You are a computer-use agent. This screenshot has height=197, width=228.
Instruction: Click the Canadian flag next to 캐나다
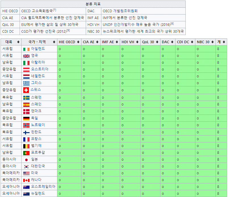[x=26, y=181]
